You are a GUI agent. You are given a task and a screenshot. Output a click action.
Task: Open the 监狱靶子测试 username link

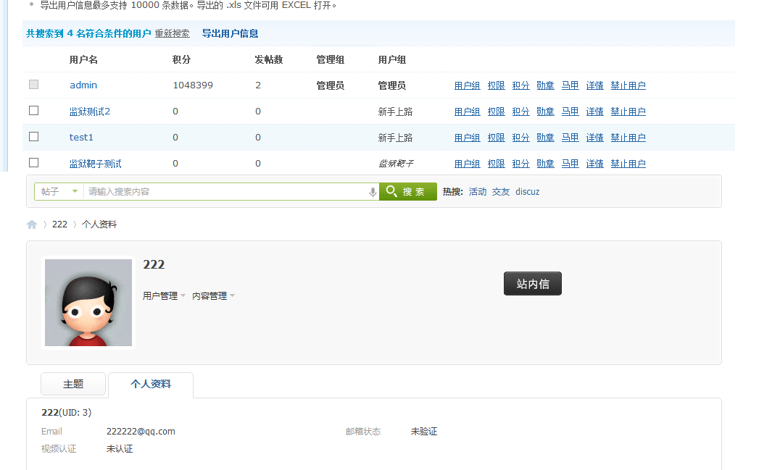tap(95, 164)
